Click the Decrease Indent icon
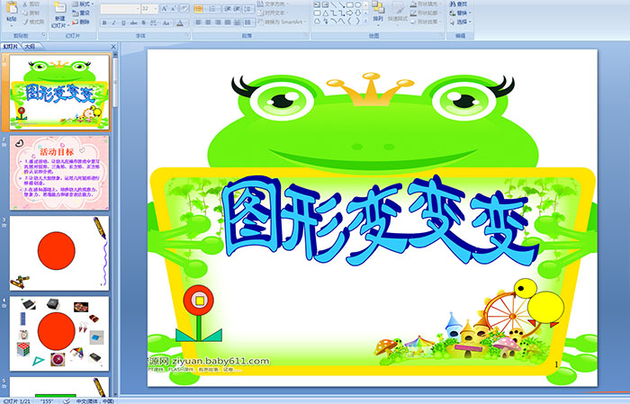Viewport: 630px width, 404px height. click(227, 8)
